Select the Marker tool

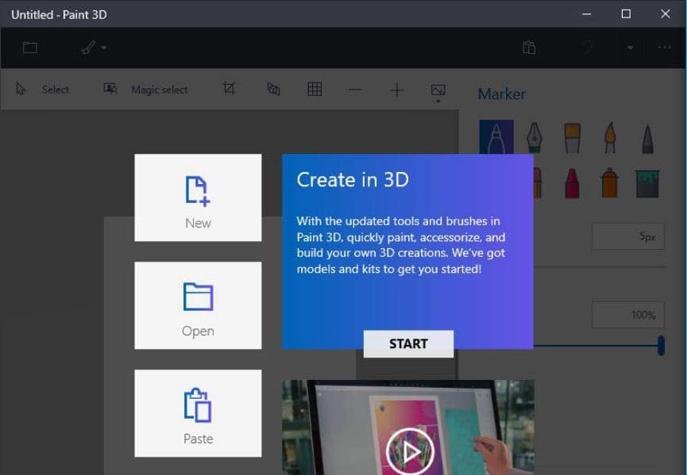click(x=496, y=135)
